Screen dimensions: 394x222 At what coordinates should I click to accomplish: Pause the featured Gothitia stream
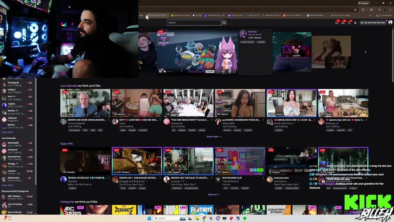click(x=160, y=71)
